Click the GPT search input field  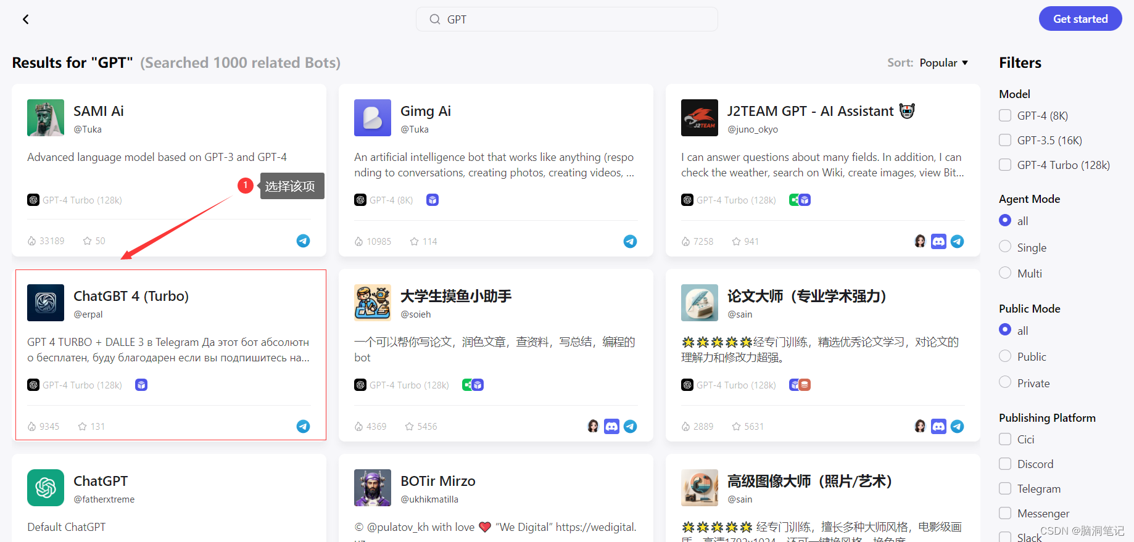click(567, 19)
